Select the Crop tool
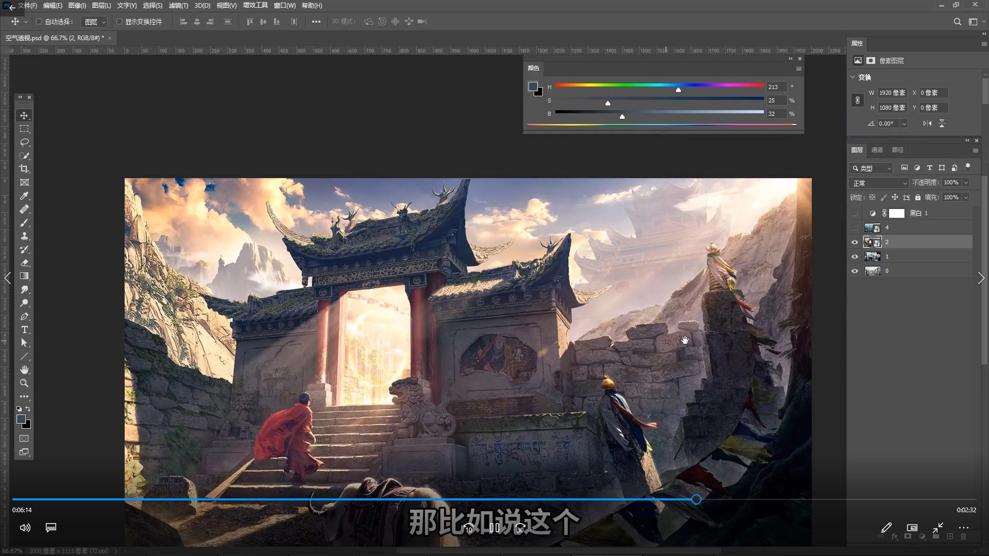Viewport: 989px width, 556px height. 24,169
